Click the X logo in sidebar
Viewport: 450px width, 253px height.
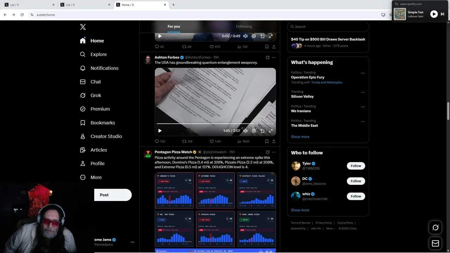pyautogui.click(x=83, y=27)
